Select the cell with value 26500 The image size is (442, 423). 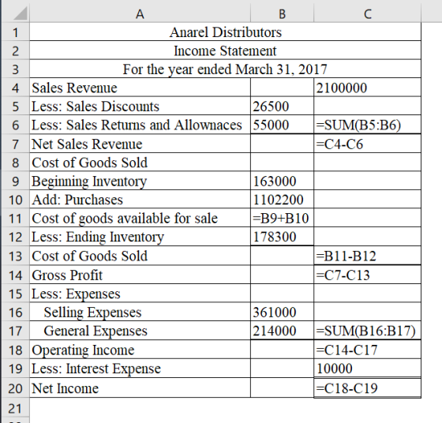283,107
